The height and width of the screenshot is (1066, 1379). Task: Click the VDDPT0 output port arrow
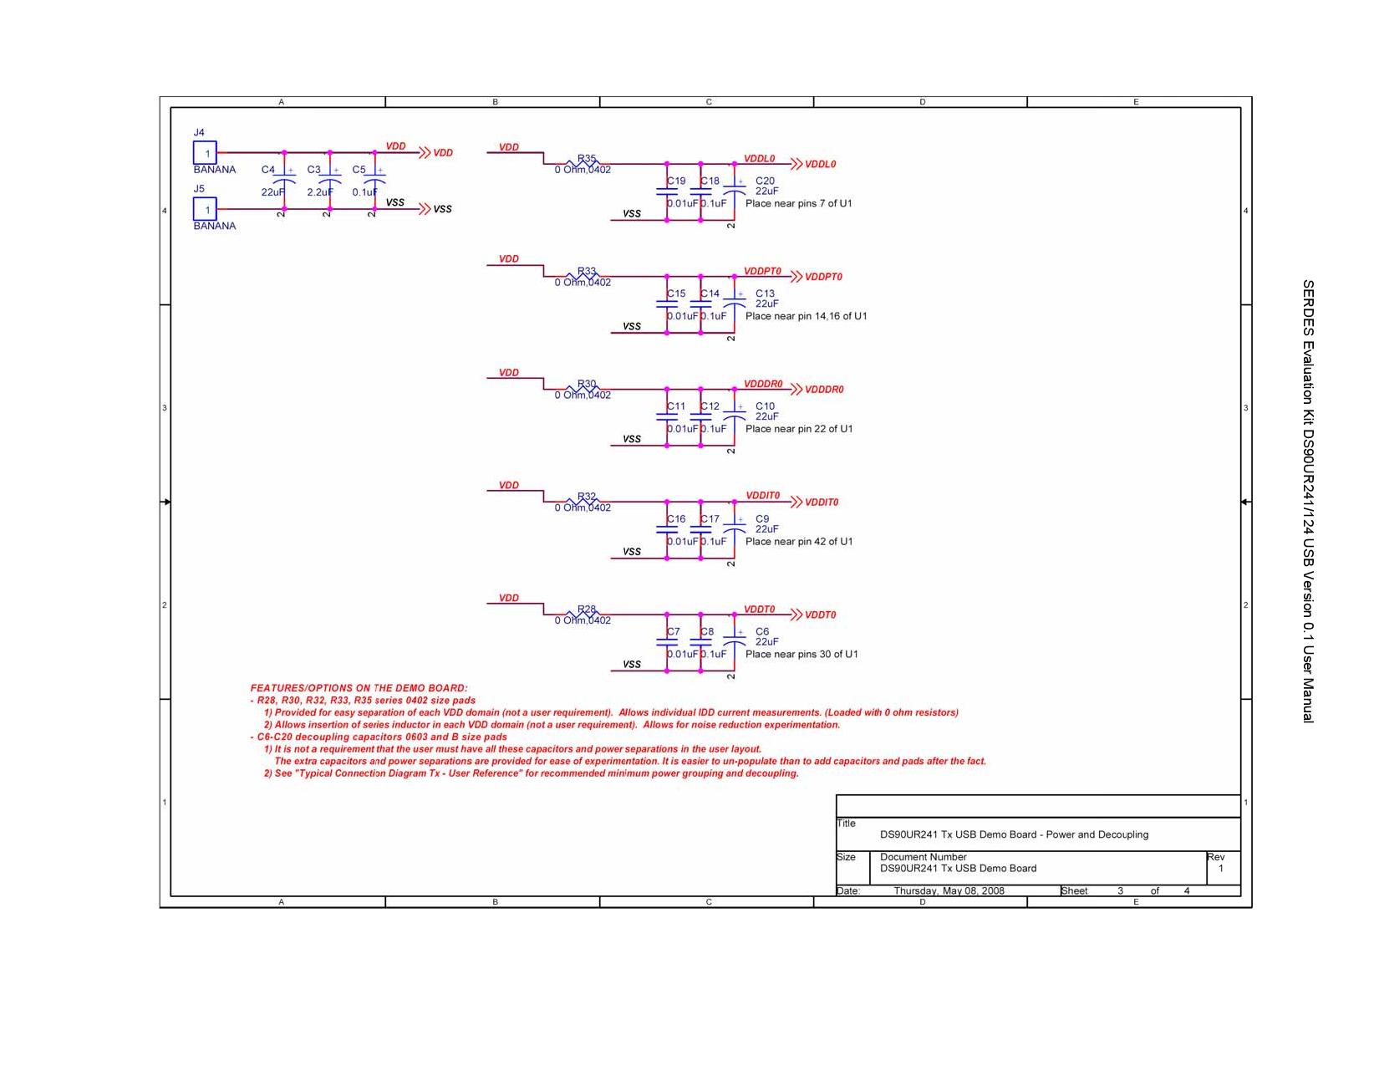(x=796, y=277)
